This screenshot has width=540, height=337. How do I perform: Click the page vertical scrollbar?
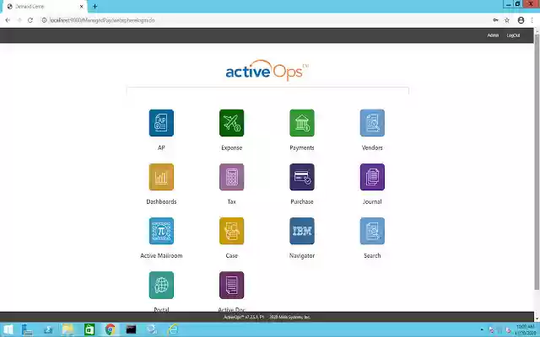[x=537, y=162]
